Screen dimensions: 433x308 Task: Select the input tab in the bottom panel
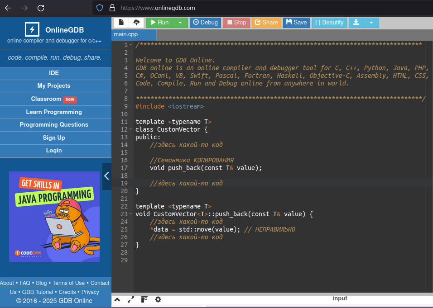340,299
